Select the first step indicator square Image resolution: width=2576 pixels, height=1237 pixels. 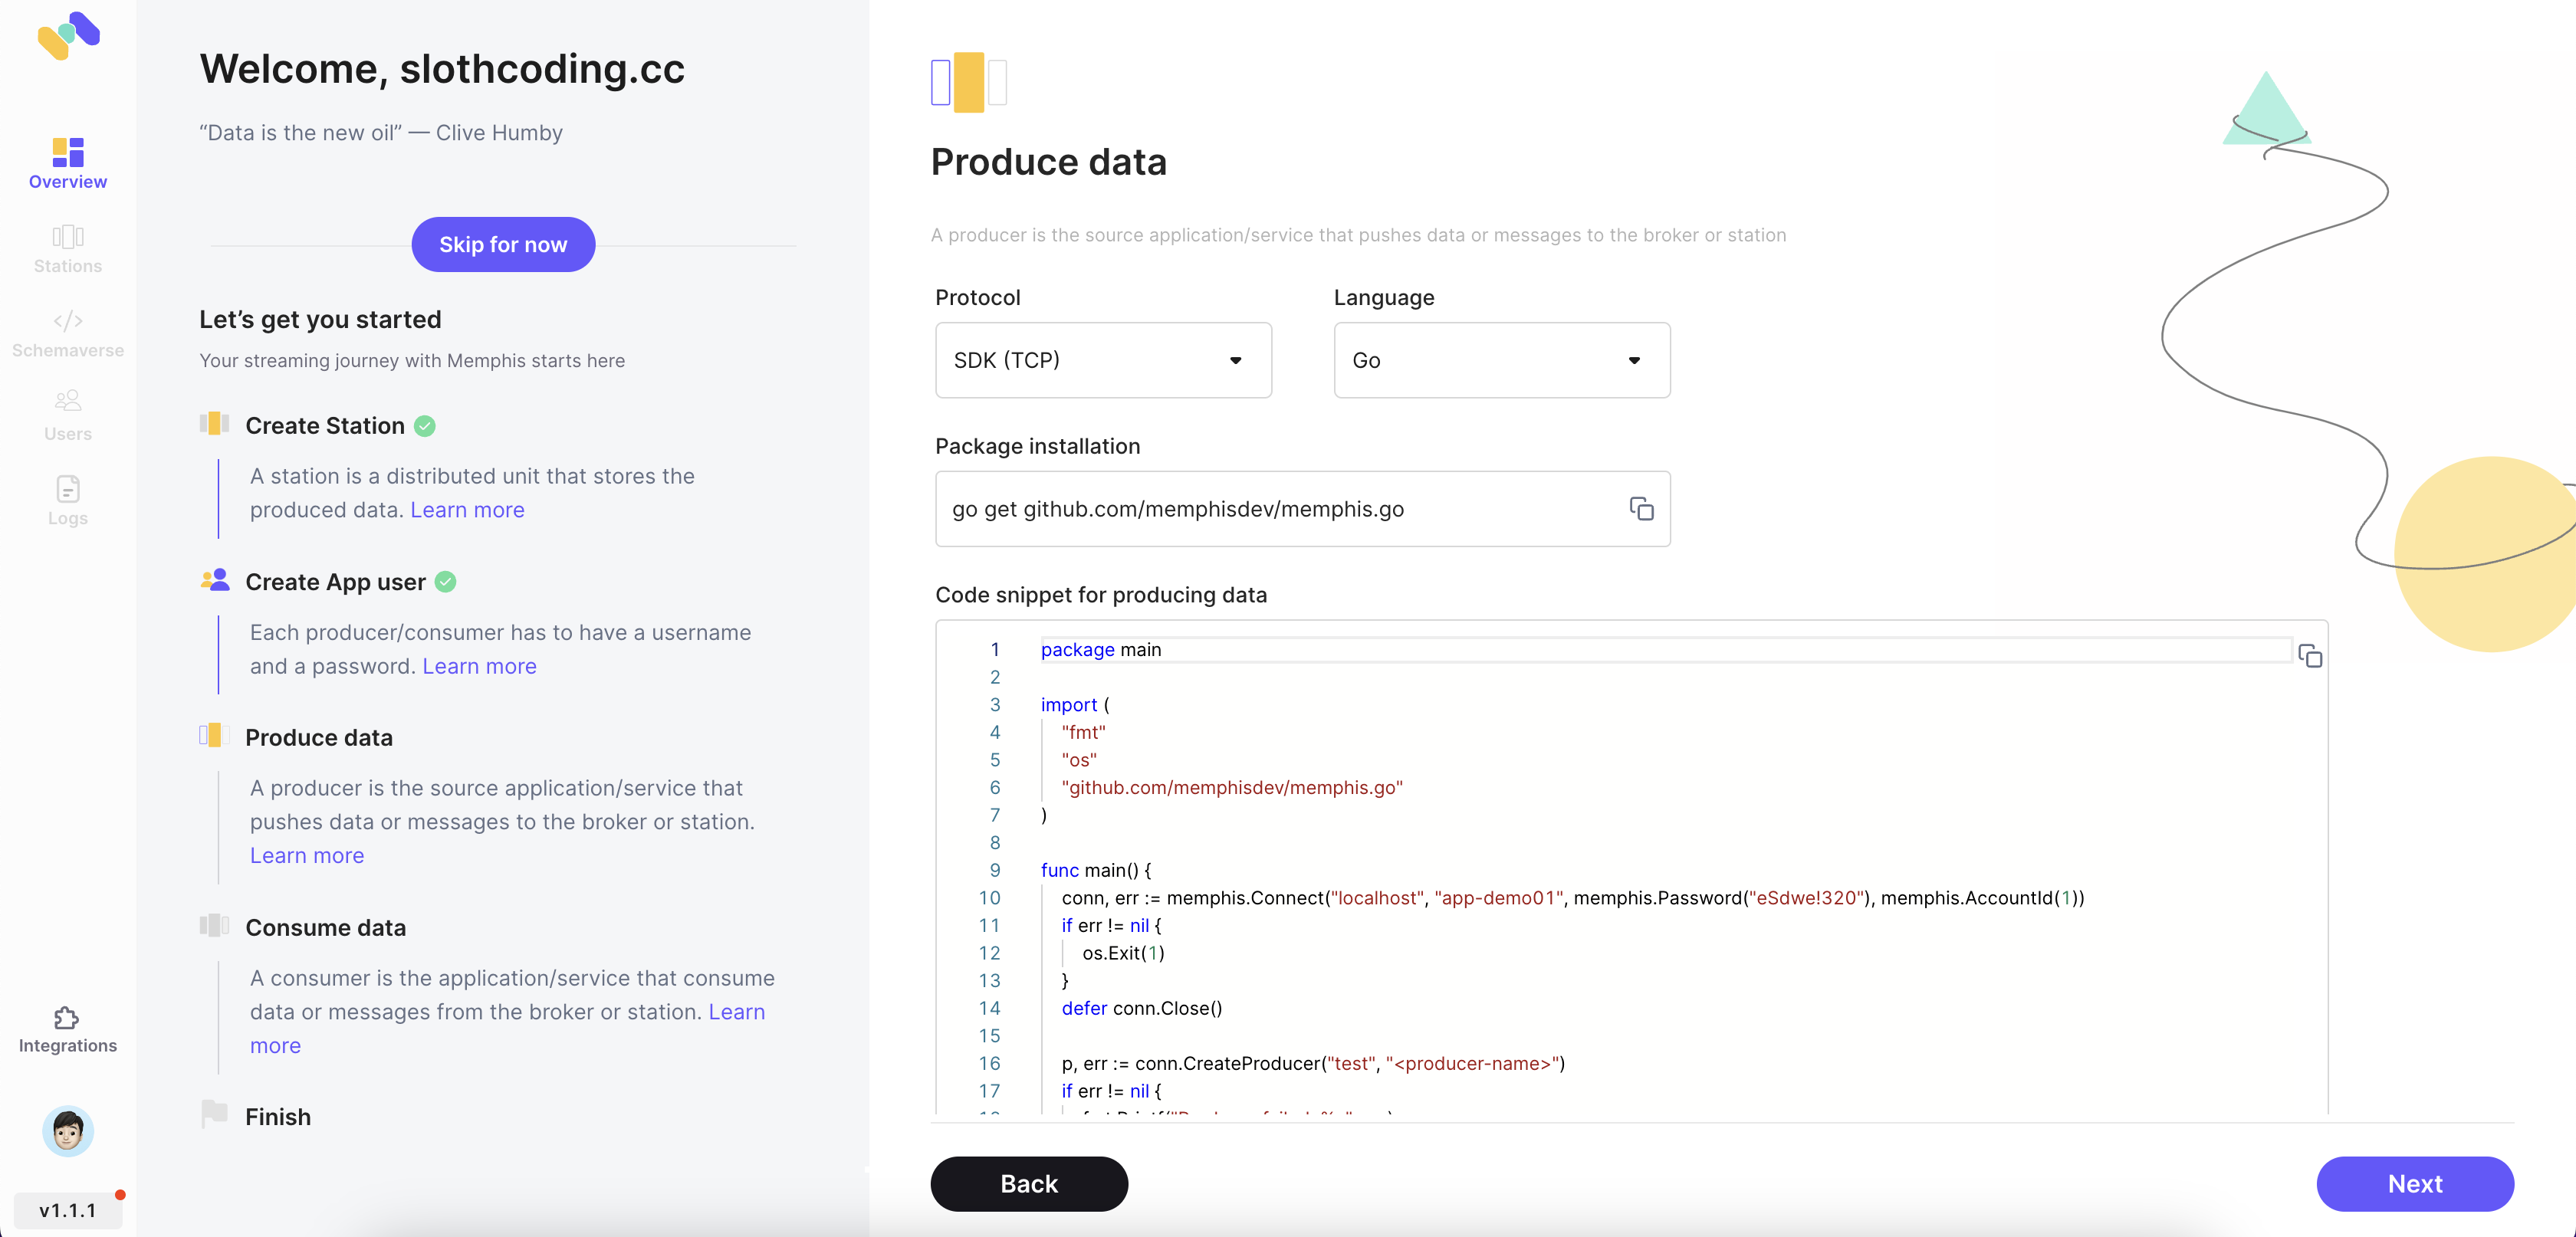pyautogui.click(x=940, y=82)
